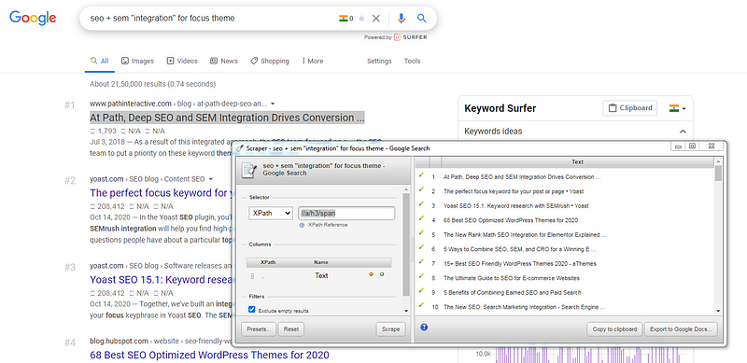Open search Tools

(x=412, y=61)
